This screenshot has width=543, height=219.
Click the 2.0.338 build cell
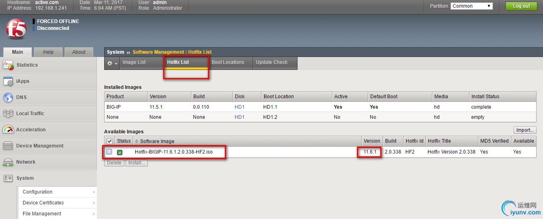point(393,152)
